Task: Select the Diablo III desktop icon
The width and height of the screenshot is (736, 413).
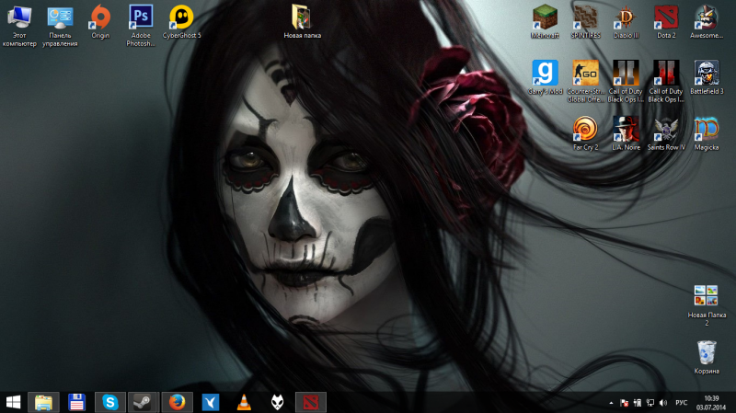Action: [x=626, y=22]
